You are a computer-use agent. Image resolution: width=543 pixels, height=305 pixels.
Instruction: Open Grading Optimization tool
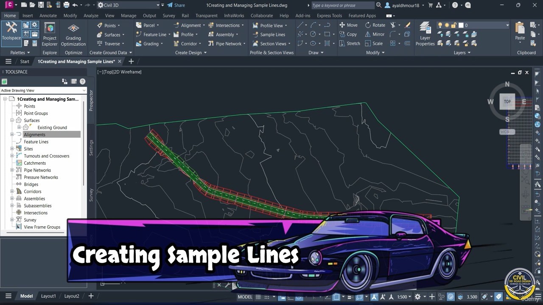click(73, 34)
